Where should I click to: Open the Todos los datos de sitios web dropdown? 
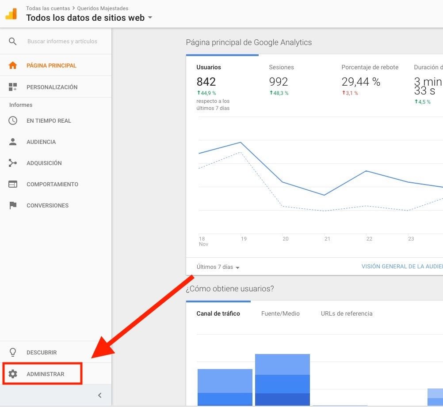tap(89, 18)
